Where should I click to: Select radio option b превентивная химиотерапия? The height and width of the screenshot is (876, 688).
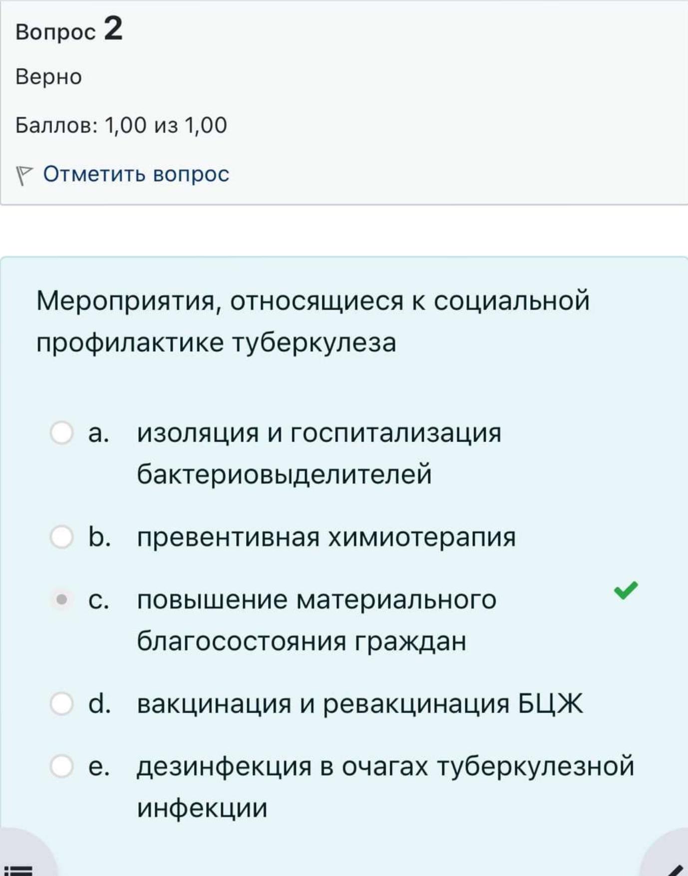point(62,537)
